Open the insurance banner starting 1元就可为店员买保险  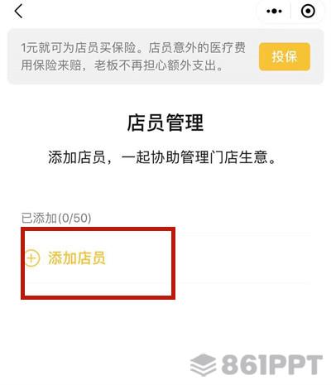point(165,56)
